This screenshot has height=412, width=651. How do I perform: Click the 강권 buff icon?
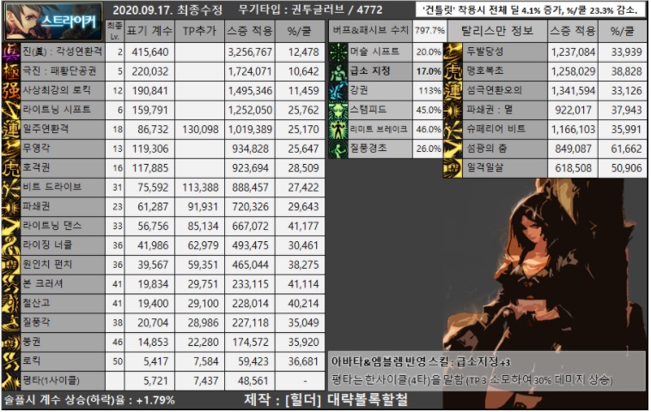point(338,91)
